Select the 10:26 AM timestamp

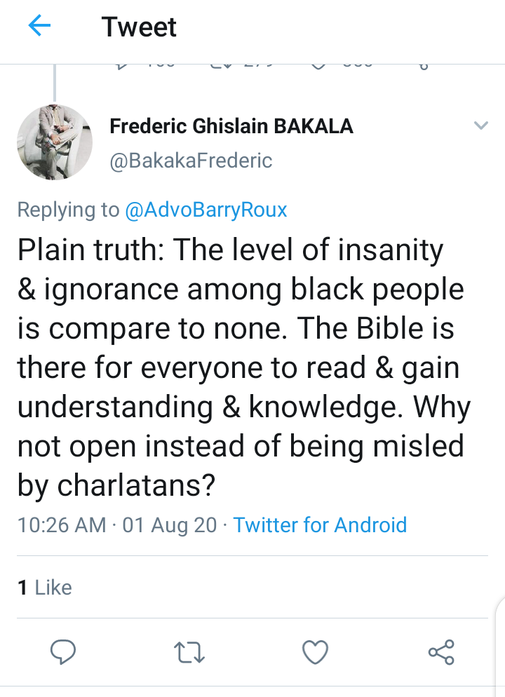(62, 525)
